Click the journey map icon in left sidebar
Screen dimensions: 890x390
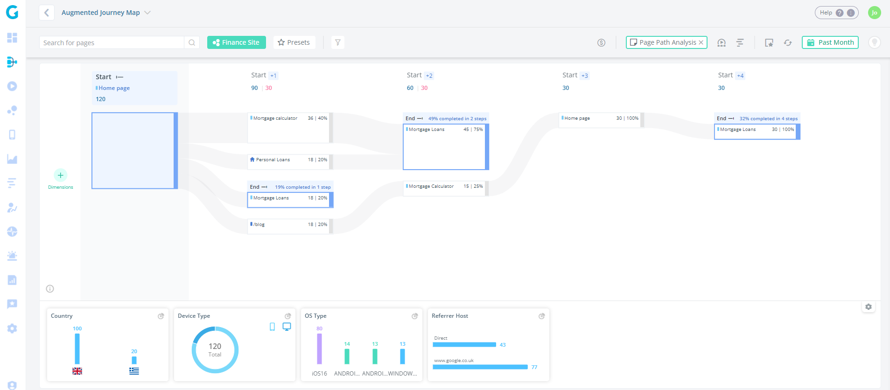12,62
